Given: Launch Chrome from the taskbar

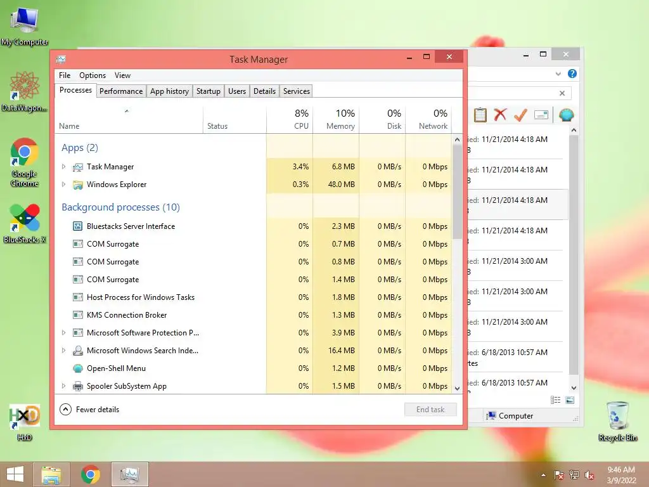Looking at the screenshot, I should (x=91, y=474).
